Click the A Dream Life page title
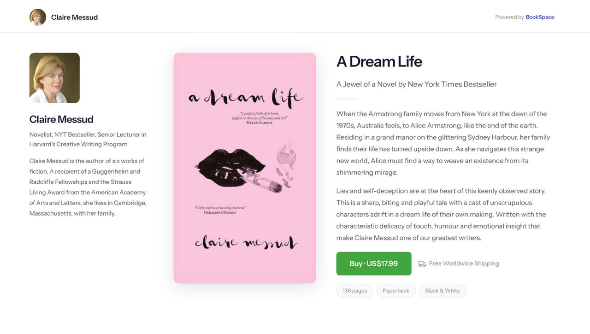This screenshot has height=334, width=590. [379, 61]
